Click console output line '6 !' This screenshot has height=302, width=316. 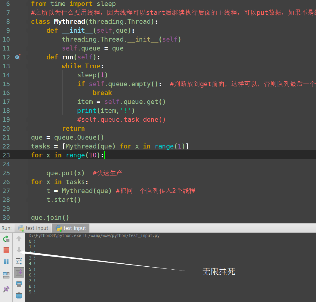click(x=32, y=275)
